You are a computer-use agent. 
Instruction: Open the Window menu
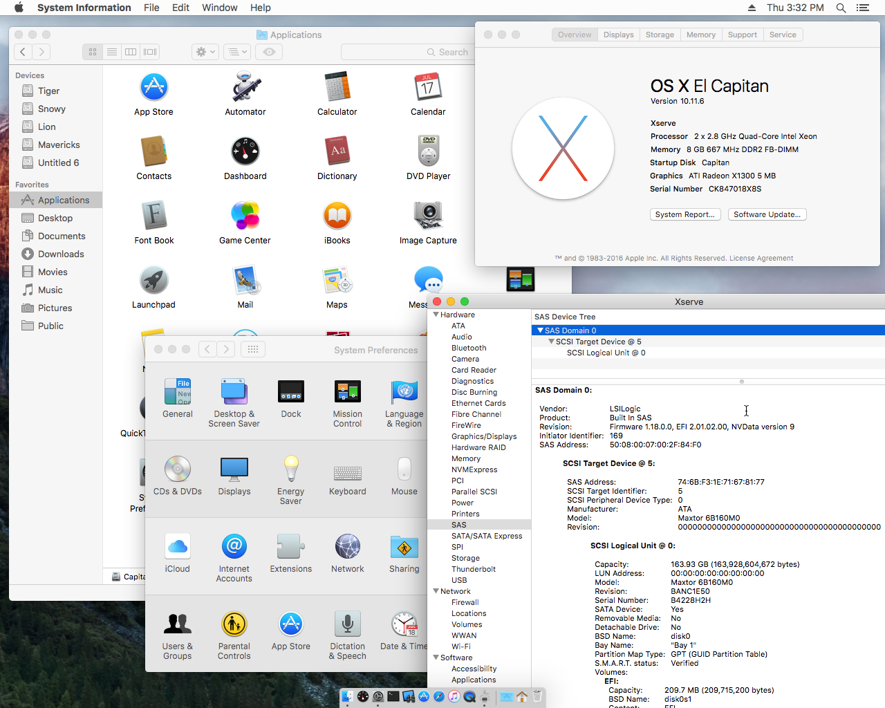(220, 8)
